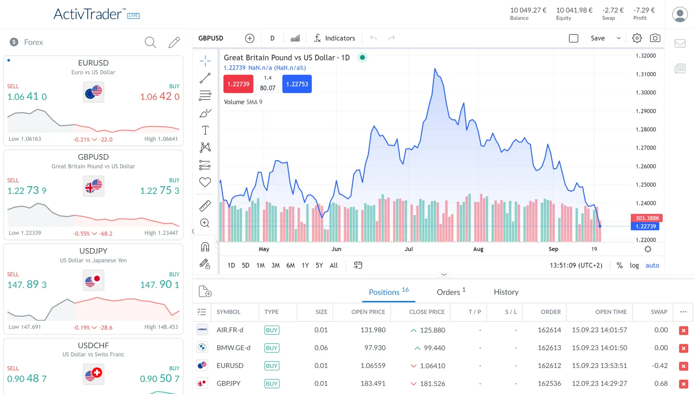This screenshot has width=695, height=394.
Task: Open positions table column options menu
Action: [x=683, y=312]
